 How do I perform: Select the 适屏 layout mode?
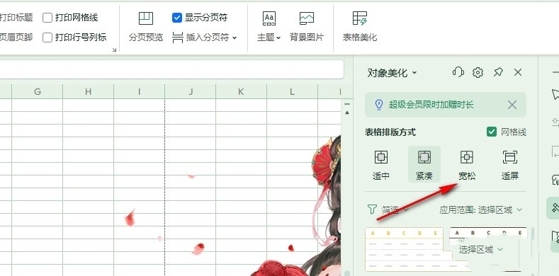tap(510, 164)
